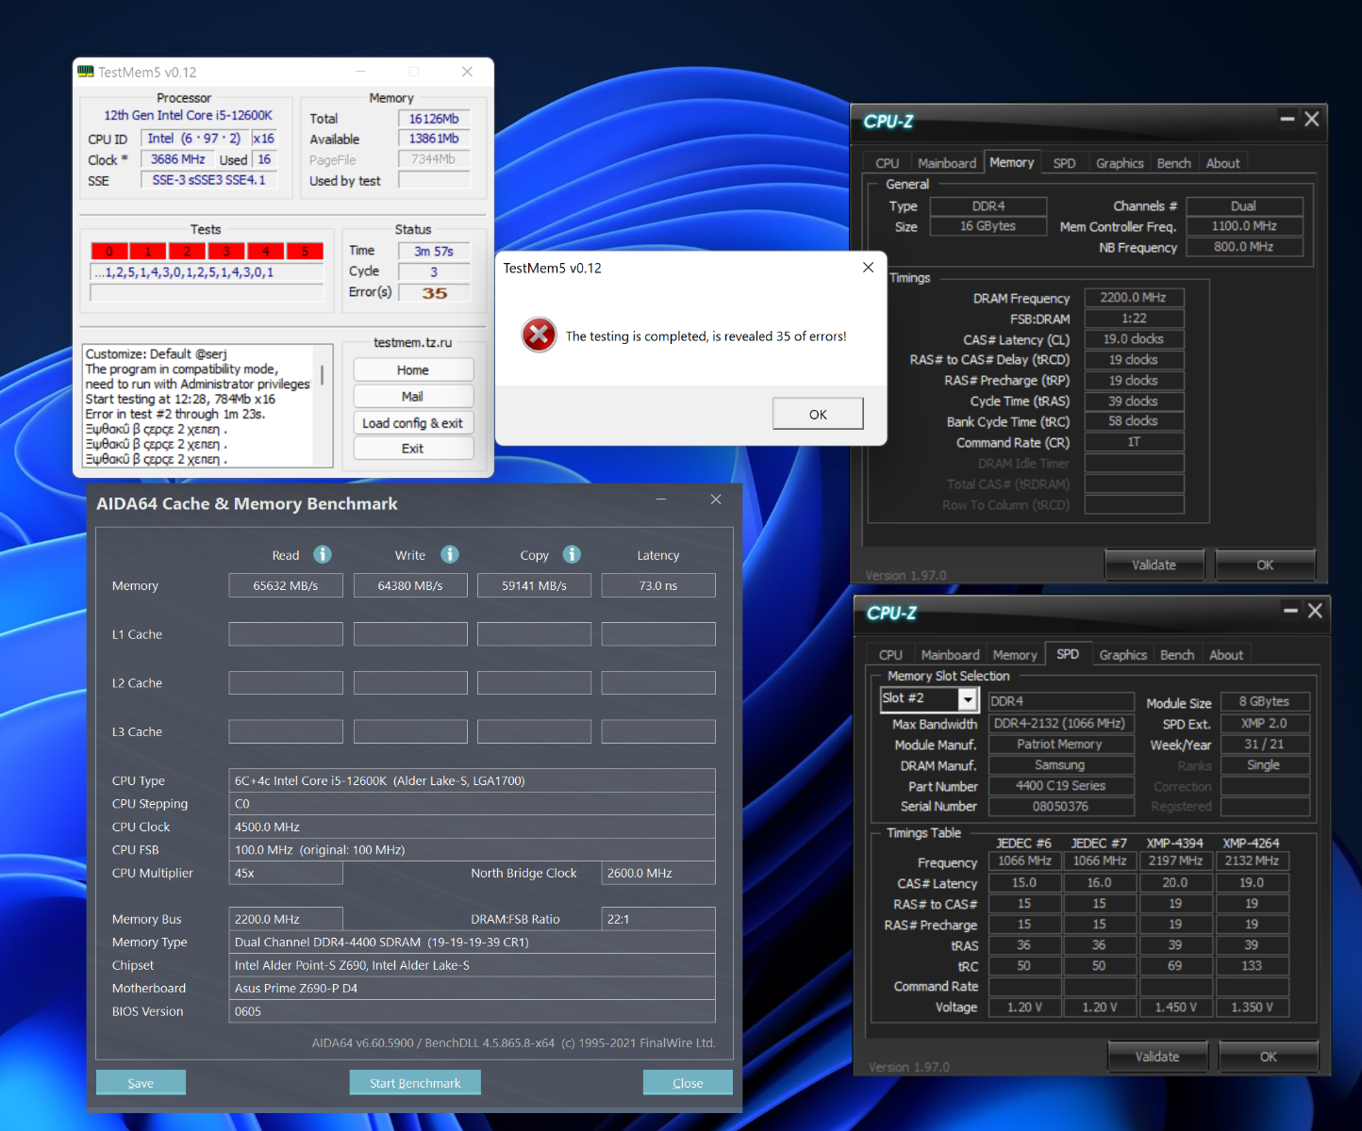1362x1131 pixels.
Task: Click Memory Latency value 73.0 ns
Action: click(x=658, y=585)
